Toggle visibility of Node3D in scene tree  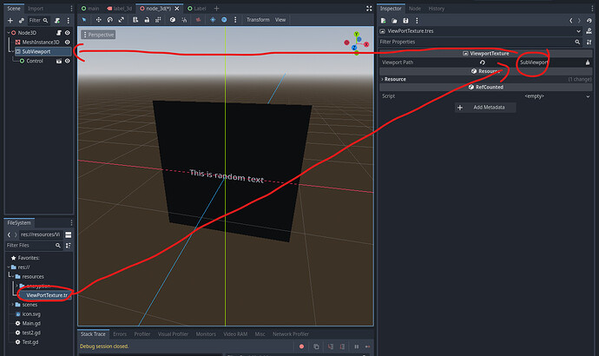tap(67, 32)
